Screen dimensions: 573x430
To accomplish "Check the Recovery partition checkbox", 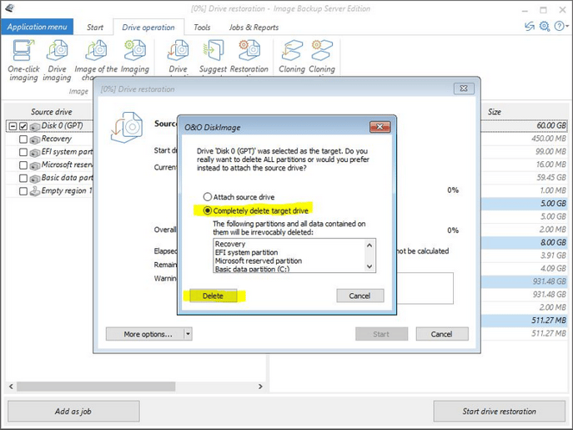I will (23, 139).
